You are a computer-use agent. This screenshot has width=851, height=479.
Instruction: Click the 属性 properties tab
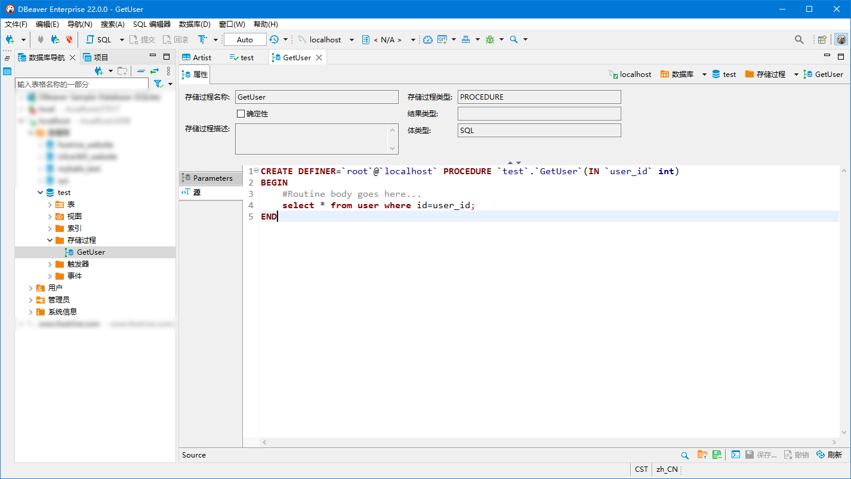[195, 75]
